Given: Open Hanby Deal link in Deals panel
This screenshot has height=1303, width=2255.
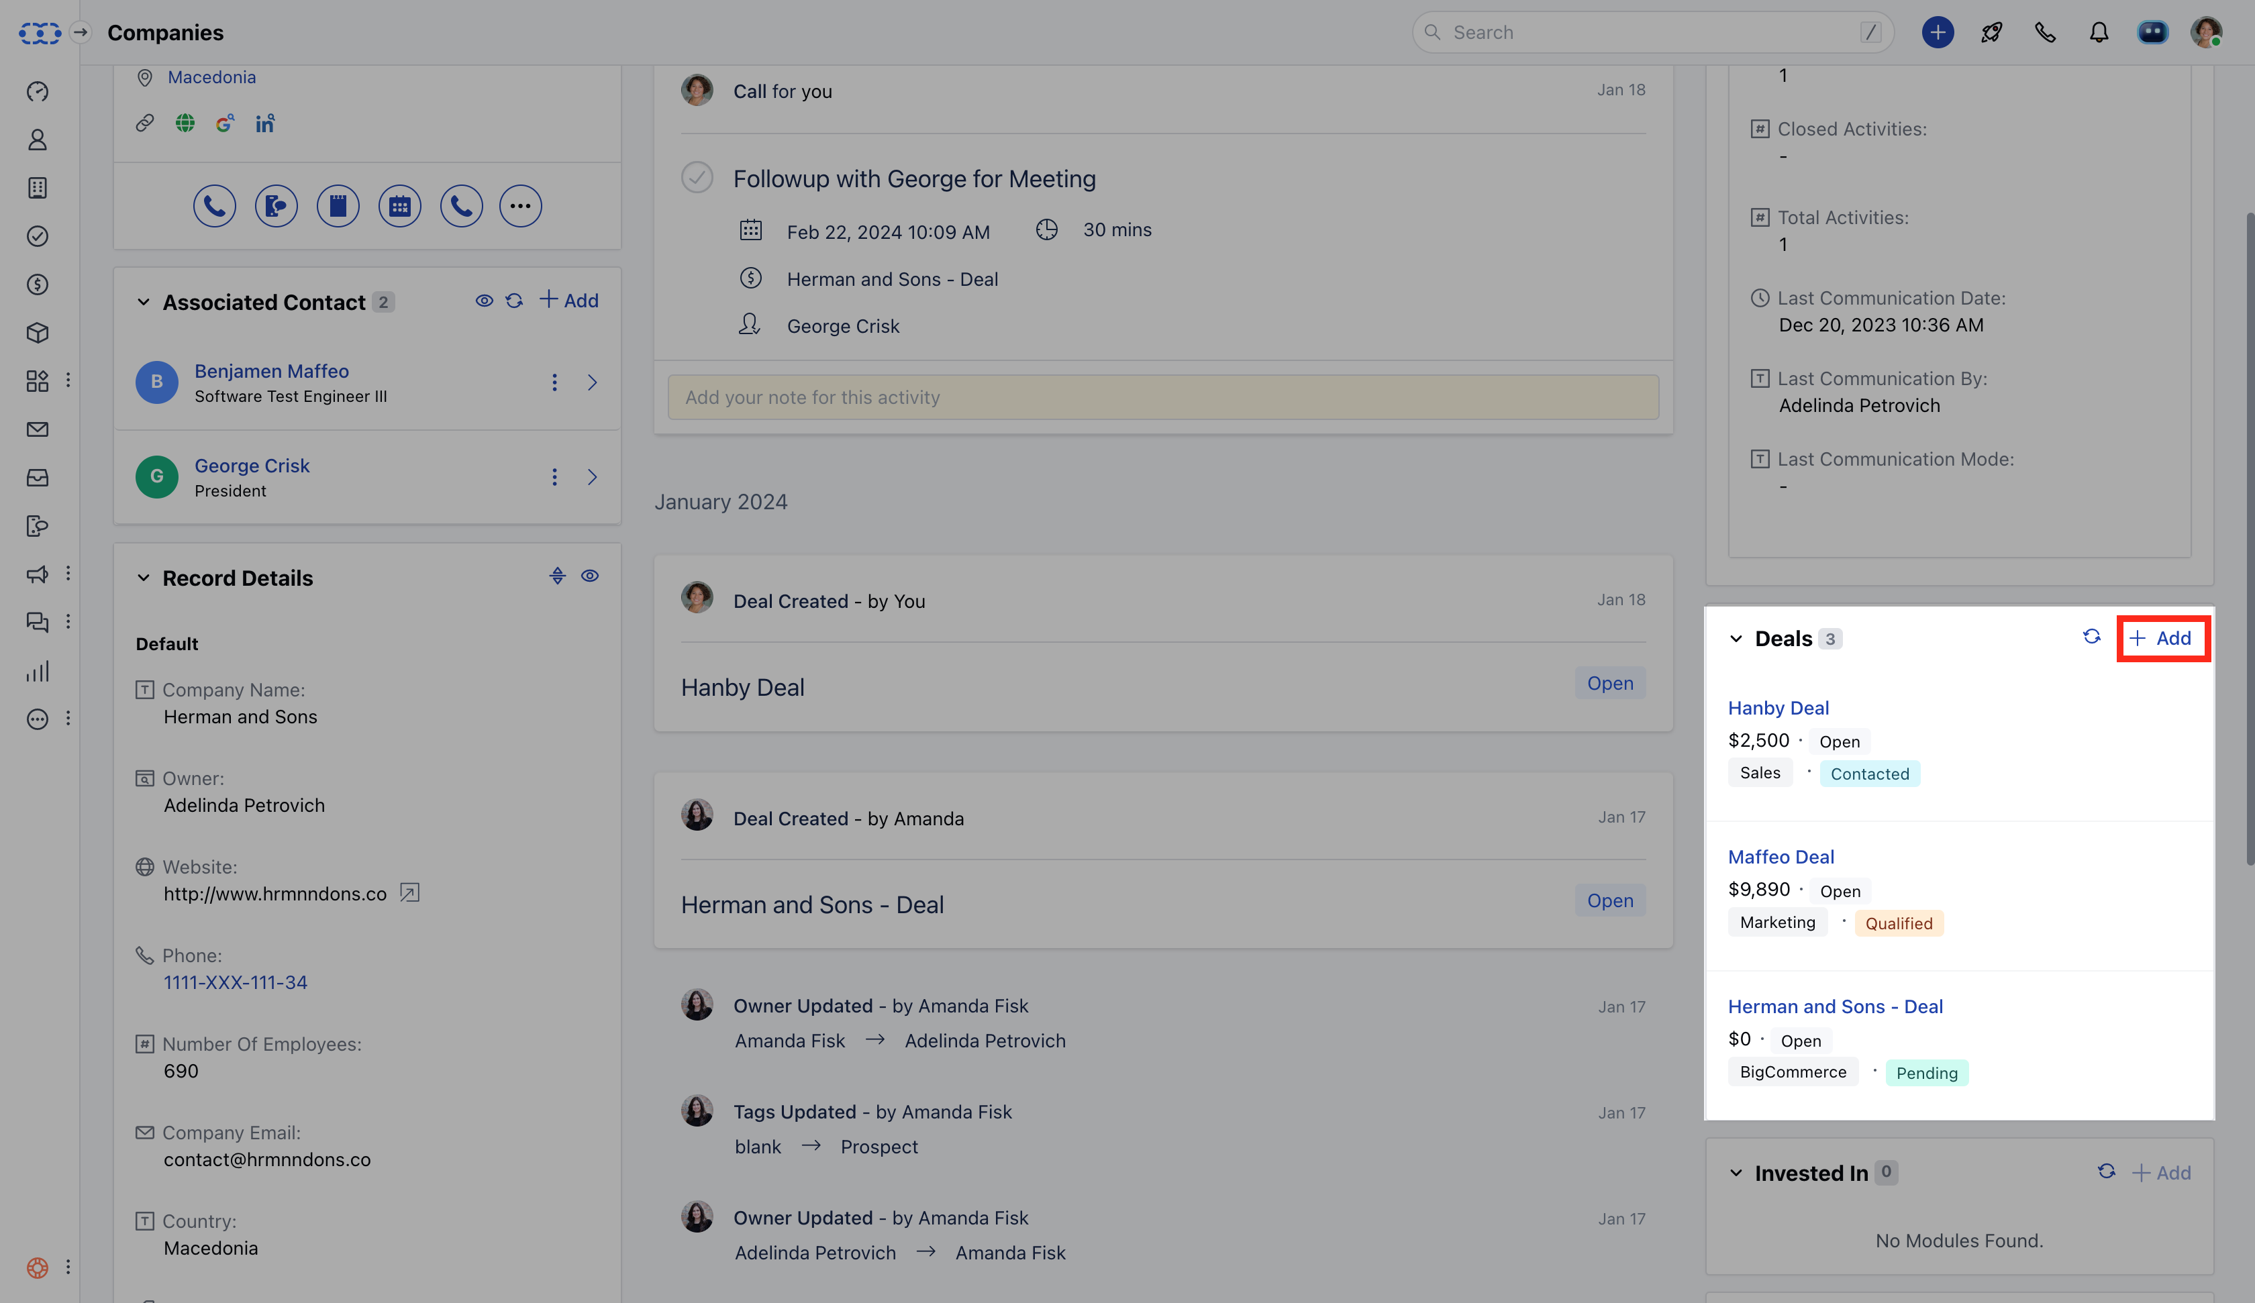Looking at the screenshot, I should click(x=1778, y=708).
